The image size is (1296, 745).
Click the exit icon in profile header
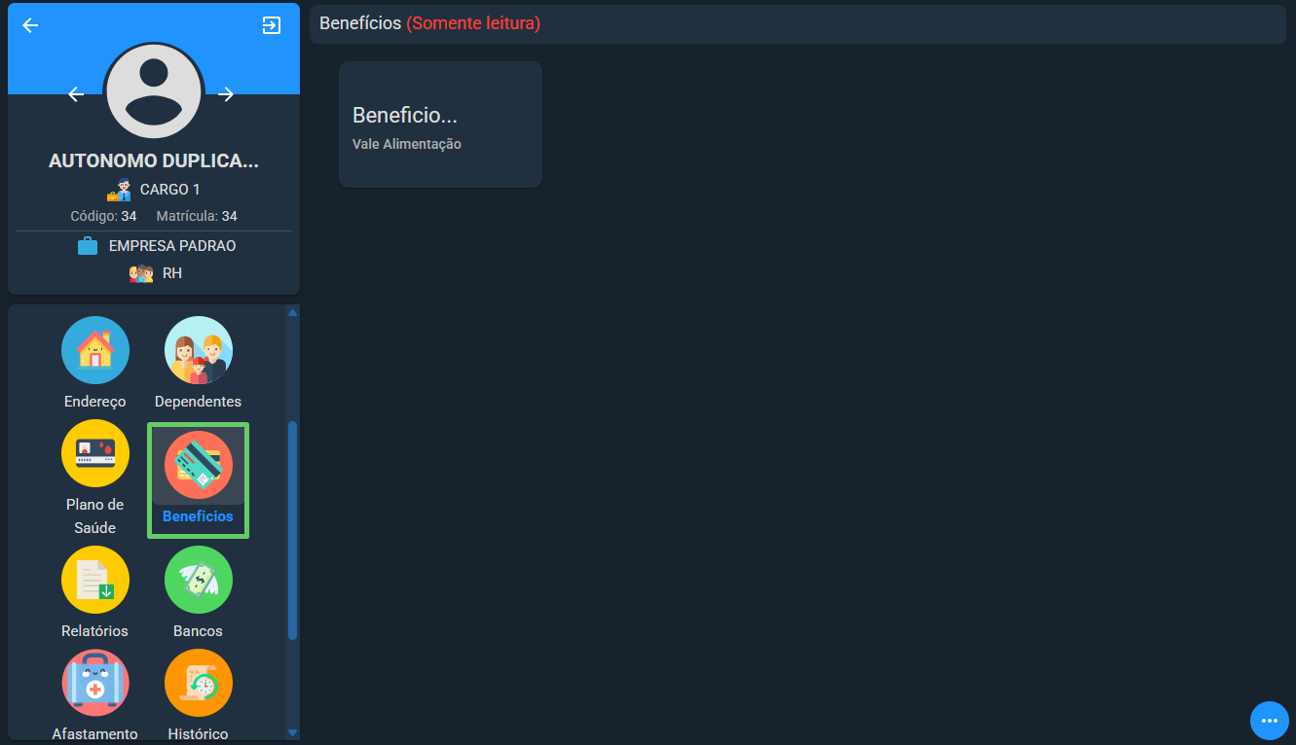(272, 25)
